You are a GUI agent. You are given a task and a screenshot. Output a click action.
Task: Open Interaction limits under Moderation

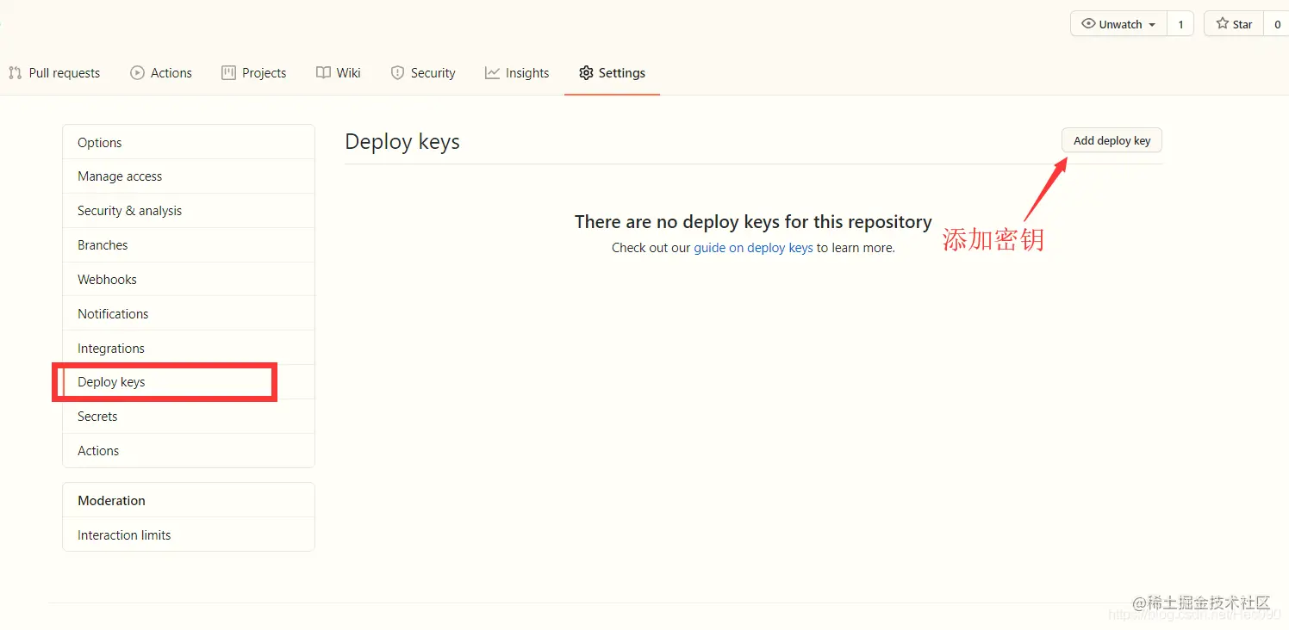[x=189, y=535]
